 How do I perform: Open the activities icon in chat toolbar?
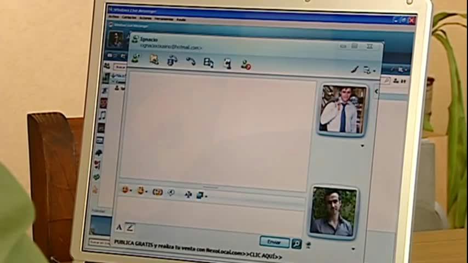click(x=208, y=62)
